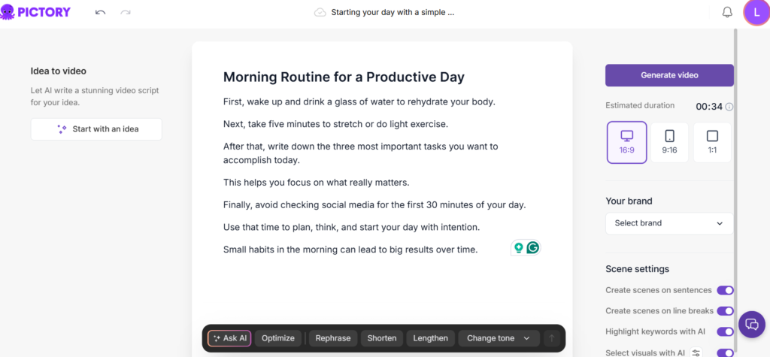This screenshot has height=357, width=770.
Task: Expand the Change tone dropdown
Action: coord(499,338)
